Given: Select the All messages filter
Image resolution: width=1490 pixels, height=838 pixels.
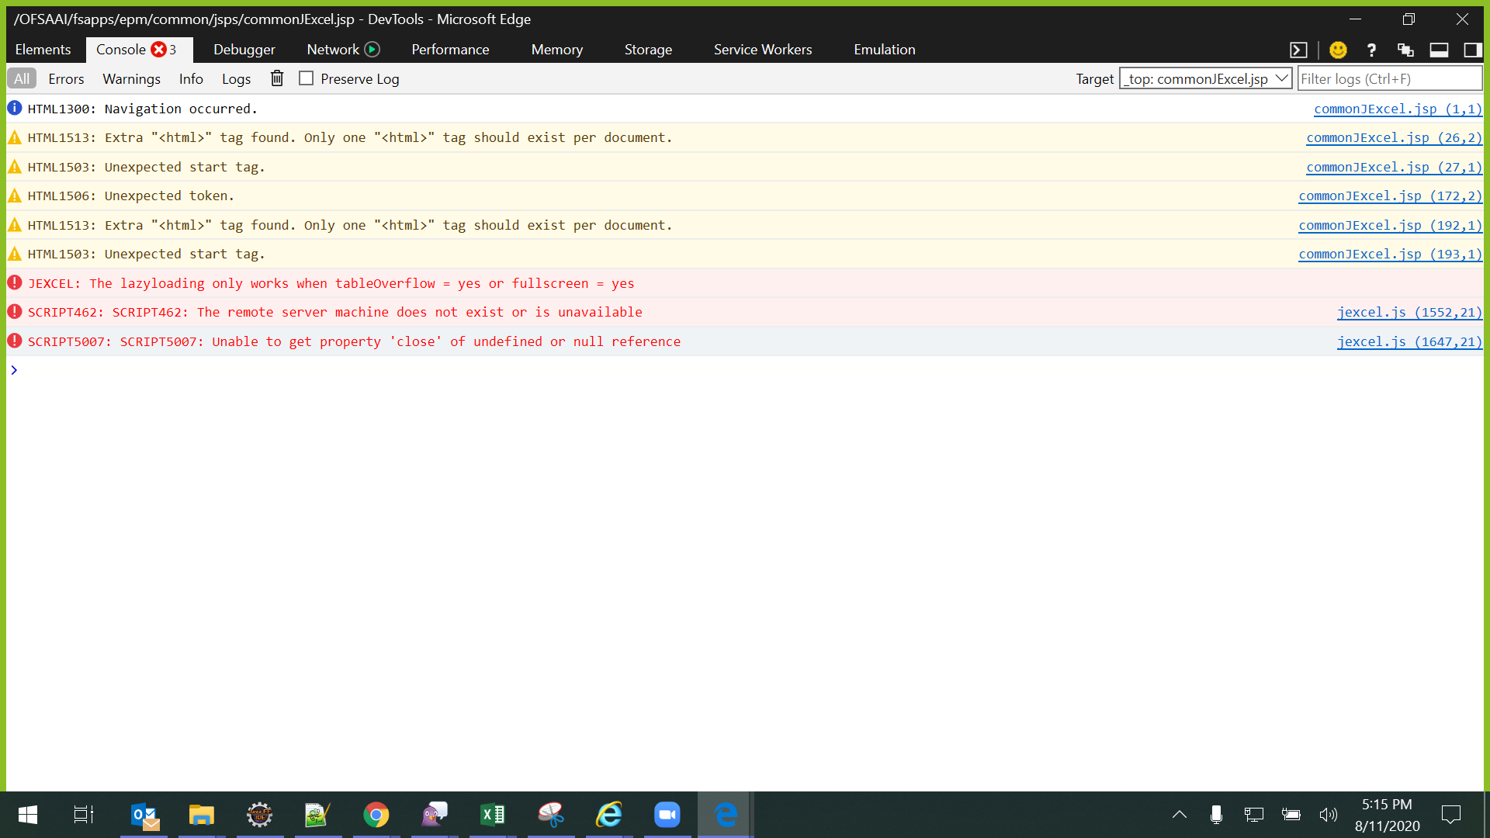Looking at the screenshot, I should coord(21,78).
